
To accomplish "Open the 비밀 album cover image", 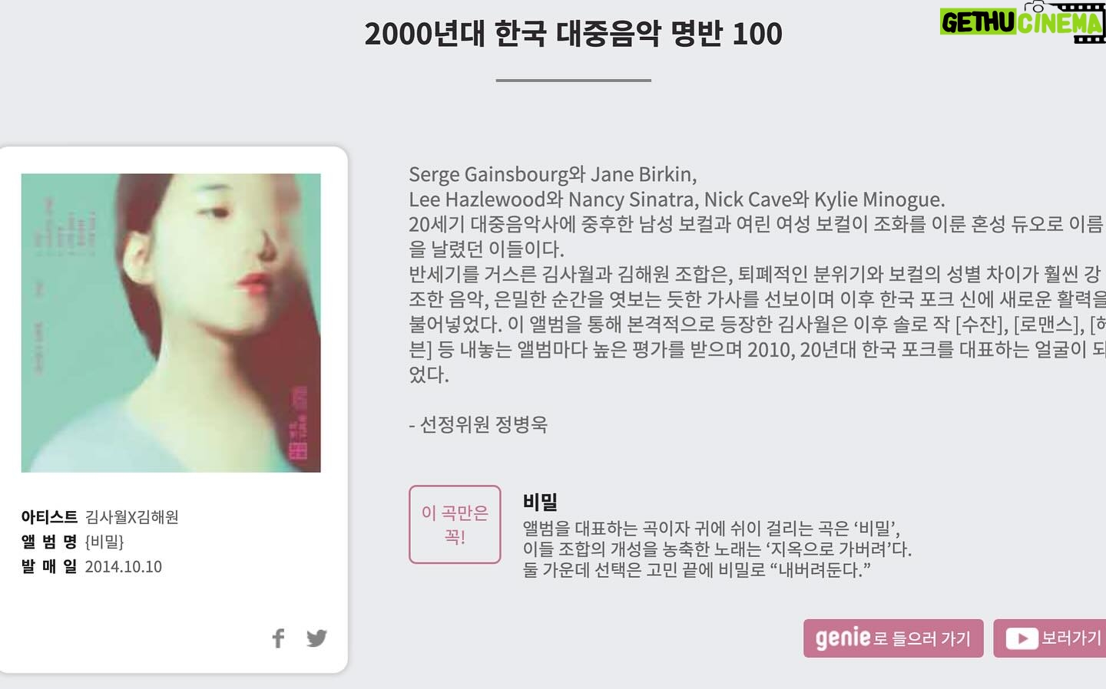I will [171, 323].
